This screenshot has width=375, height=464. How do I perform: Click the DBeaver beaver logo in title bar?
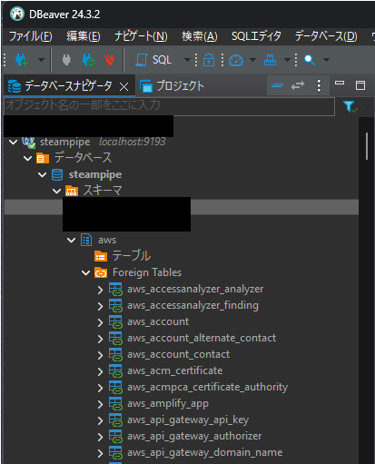(17, 14)
